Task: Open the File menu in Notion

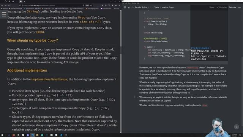Action: 123,3
